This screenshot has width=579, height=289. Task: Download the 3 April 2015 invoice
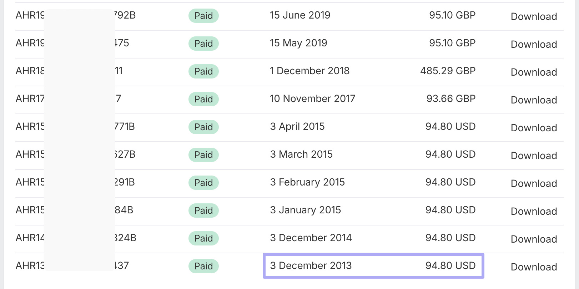533,128
